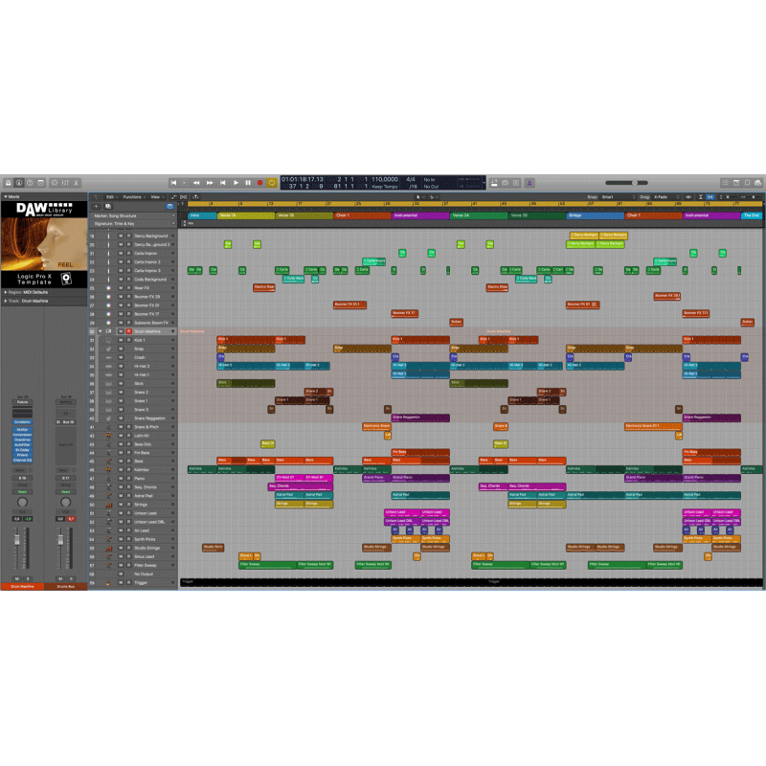Toggle Show Automation button
This screenshot has height=766, width=766.
coord(174,197)
